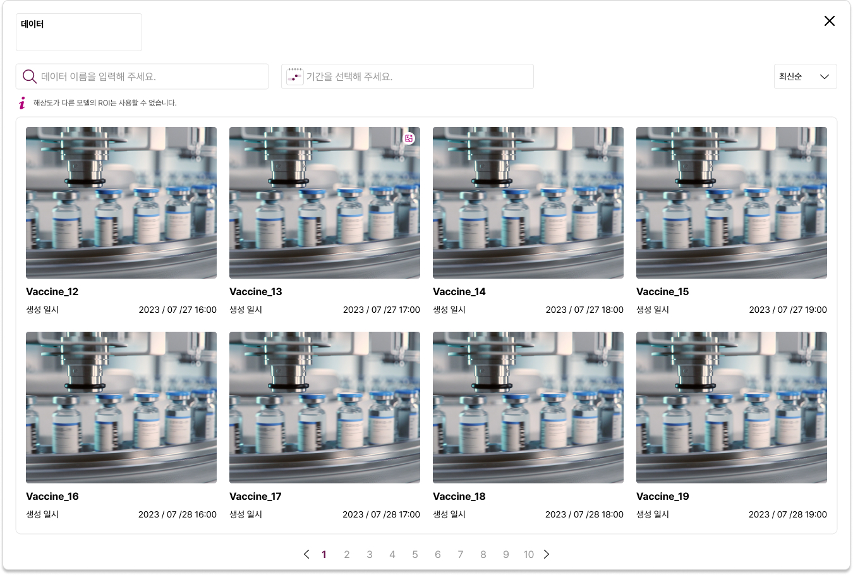Click date 2023 / 07 /28 19:00
Image resolution: width=853 pixels, height=575 pixels.
pos(788,514)
